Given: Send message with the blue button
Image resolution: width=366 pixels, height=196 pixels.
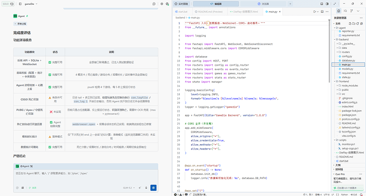Looking at the screenshot, I should point(153,188).
